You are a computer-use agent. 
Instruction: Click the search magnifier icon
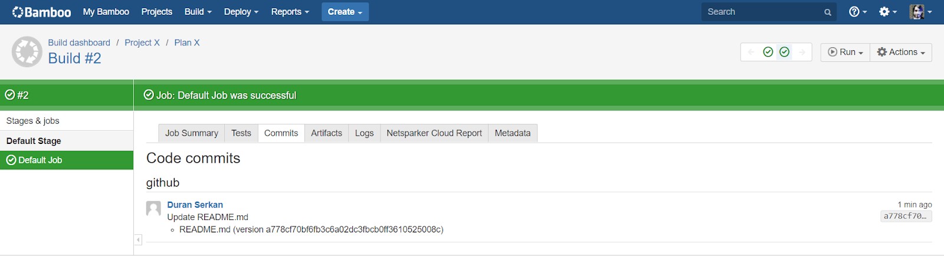pos(828,12)
